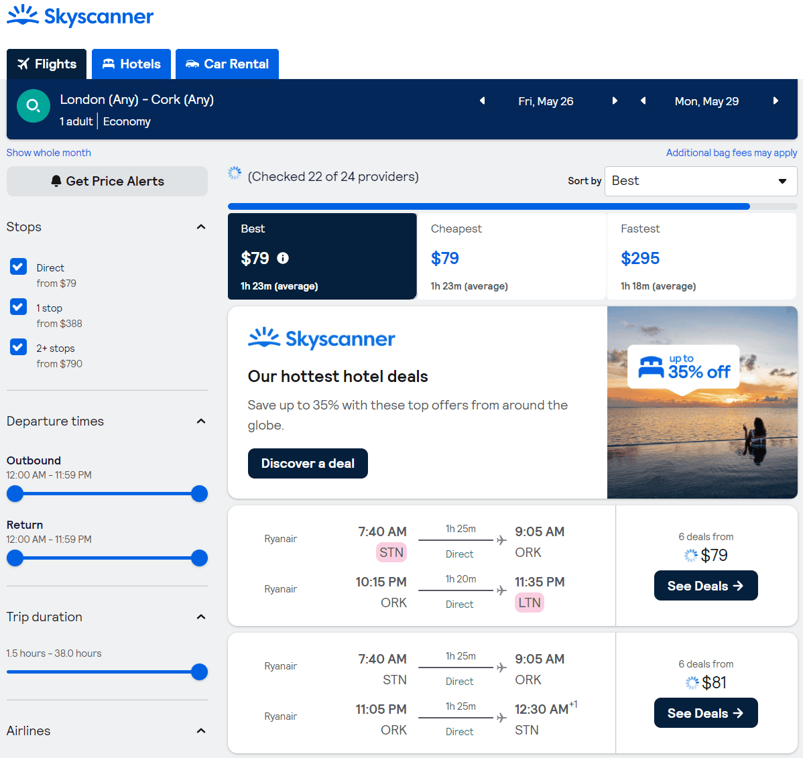Click the Show whole month link
Image resolution: width=803 pixels, height=758 pixels.
point(48,152)
